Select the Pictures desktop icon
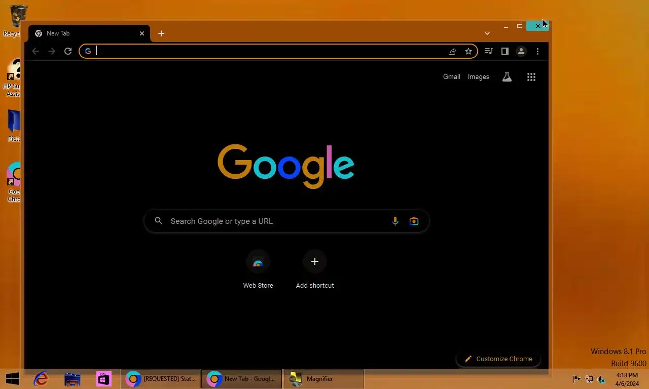This screenshot has height=389, width=649. click(x=14, y=126)
